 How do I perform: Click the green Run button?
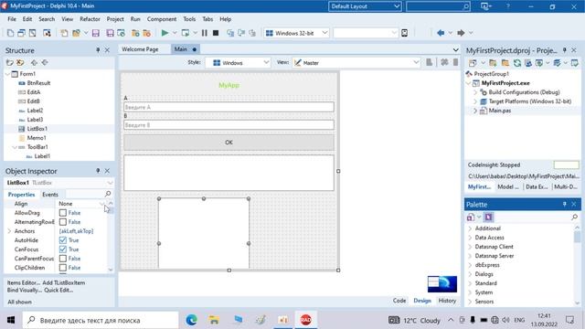(165, 33)
